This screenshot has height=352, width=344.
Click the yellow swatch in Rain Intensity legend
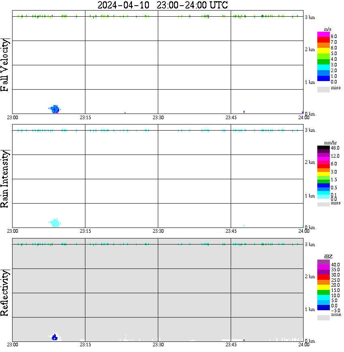tap(323, 174)
